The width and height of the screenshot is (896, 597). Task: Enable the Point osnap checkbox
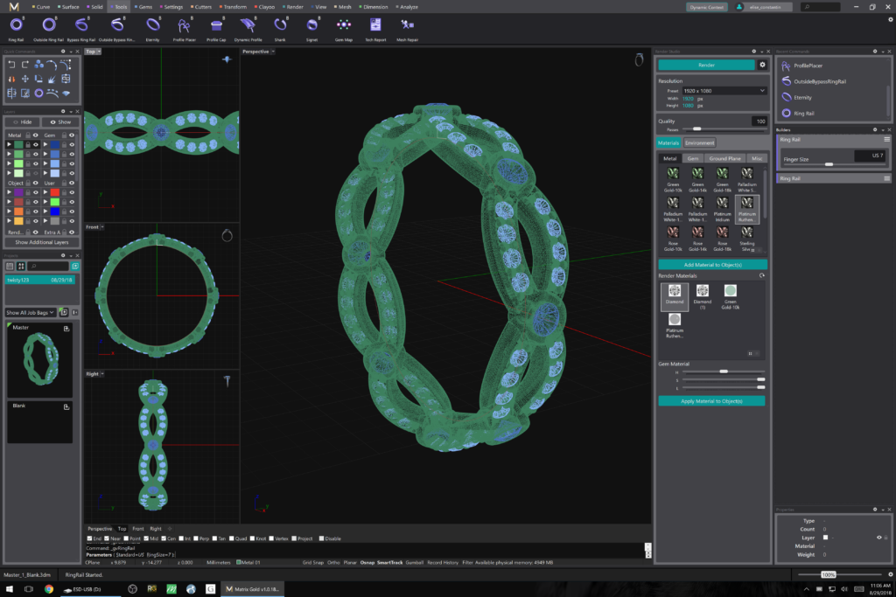click(126, 538)
